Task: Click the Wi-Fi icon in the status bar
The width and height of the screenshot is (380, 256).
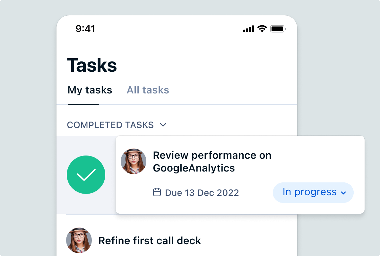Action: pos(262,28)
